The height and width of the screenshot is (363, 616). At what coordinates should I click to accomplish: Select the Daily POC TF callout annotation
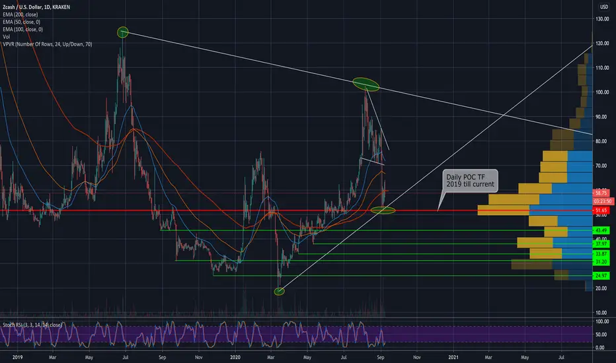click(470, 181)
